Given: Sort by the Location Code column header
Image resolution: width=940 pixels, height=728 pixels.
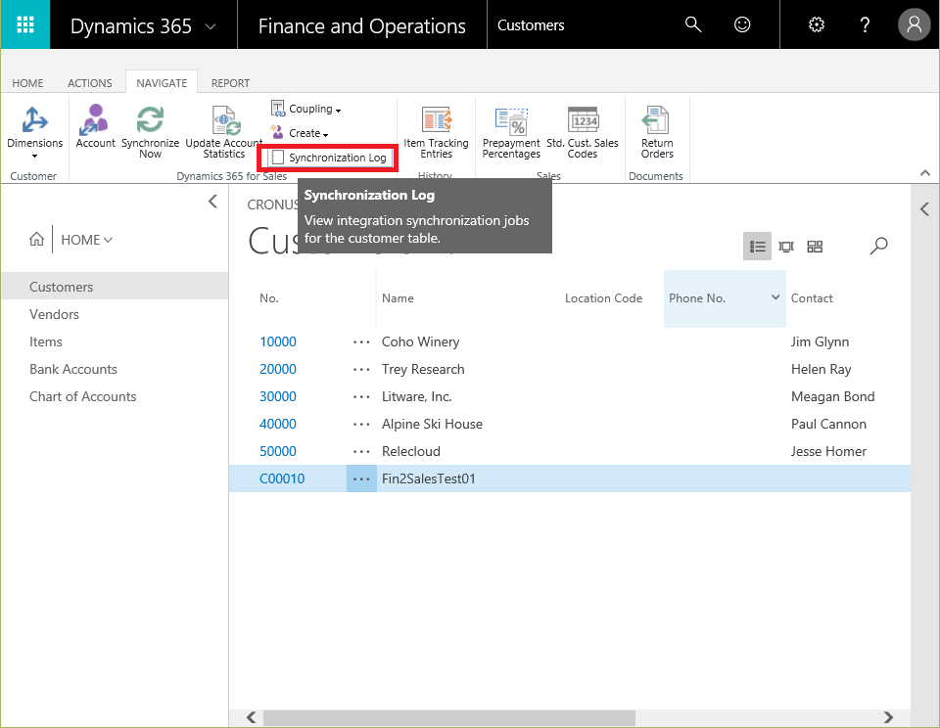Looking at the screenshot, I should point(603,297).
